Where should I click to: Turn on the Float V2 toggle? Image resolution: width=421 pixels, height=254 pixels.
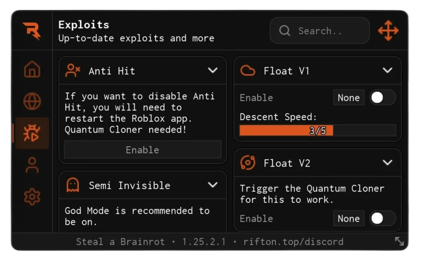(x=382, y=219)
